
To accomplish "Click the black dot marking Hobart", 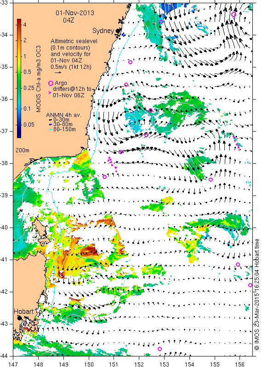I will point(19,318).
